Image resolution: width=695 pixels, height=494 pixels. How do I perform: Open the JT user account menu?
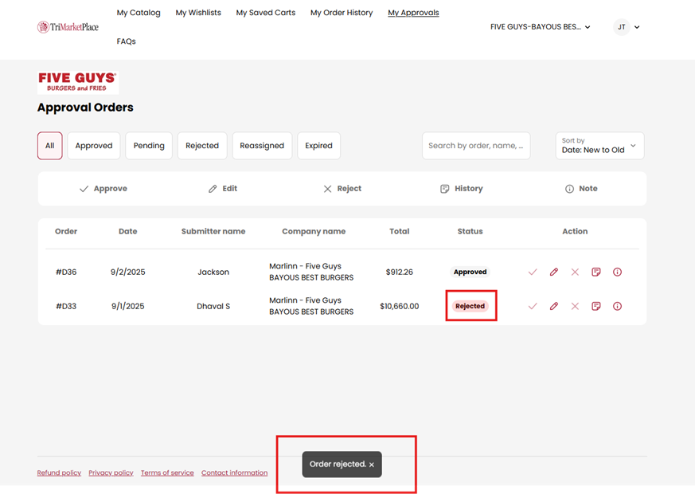coord(627,27)
